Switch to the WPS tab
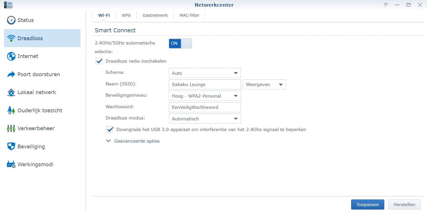This screenshot has width=427, height=211. pyautogui.click(x=126, y=15)
